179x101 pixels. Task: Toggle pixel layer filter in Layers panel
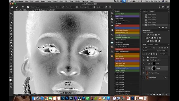coord(154,48)
